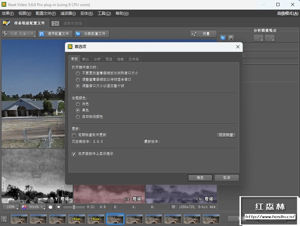Select 'do not change viewer zoom and window size' (不要更改) option
The image size is (300, 226).
tap(78, 73)
